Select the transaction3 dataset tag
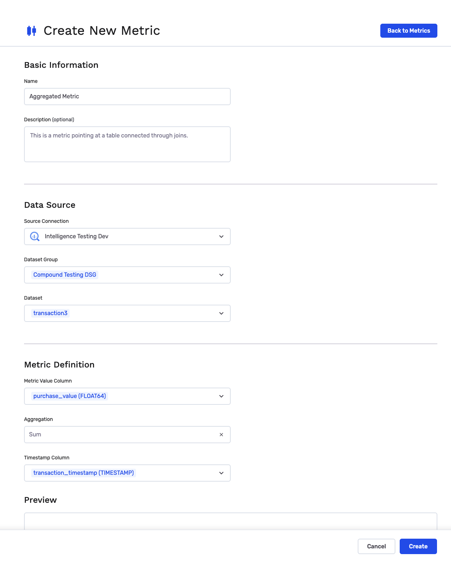 coord(50,313)
